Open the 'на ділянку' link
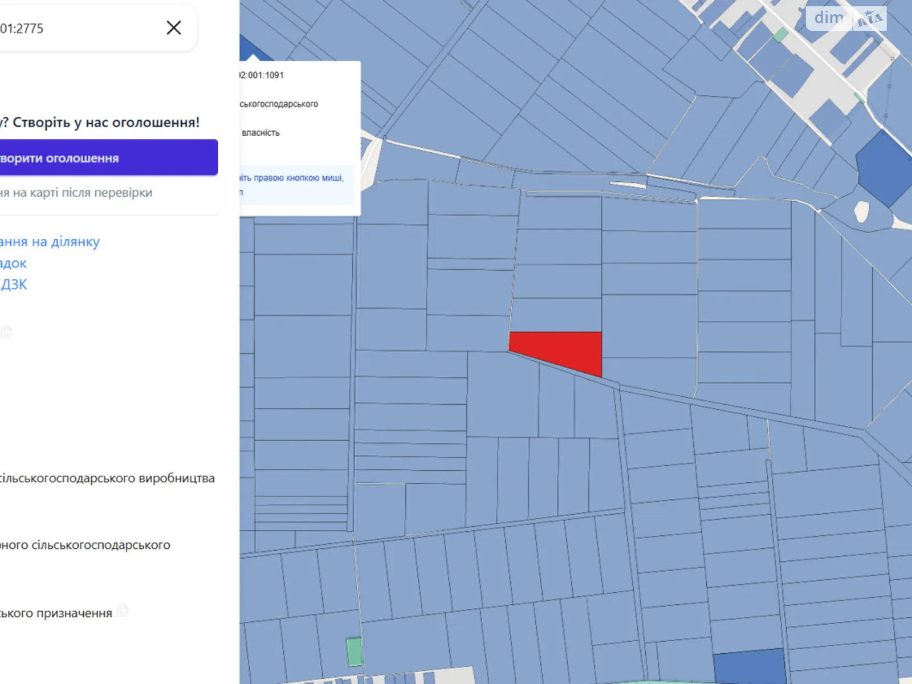Image resolution: width=912 pixels, height=684 pixels. [x=50, y=242]
